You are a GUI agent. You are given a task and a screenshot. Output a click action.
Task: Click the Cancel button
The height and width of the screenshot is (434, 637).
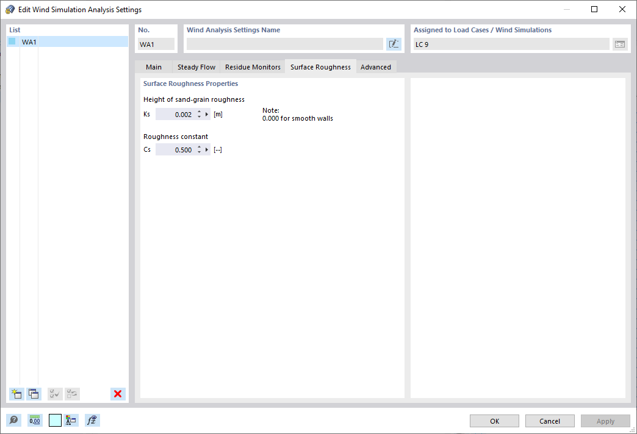pyautogui.click(x=550, y=421)
